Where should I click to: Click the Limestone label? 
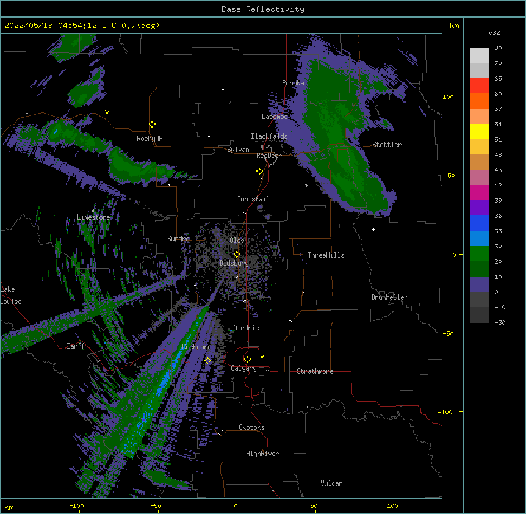93,217
